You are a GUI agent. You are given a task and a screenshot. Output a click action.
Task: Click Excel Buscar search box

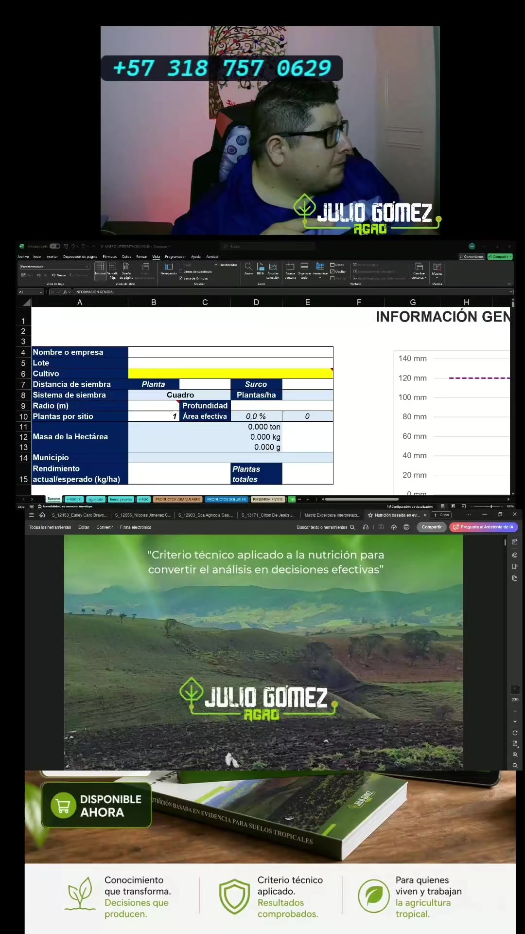pos(267,246)
